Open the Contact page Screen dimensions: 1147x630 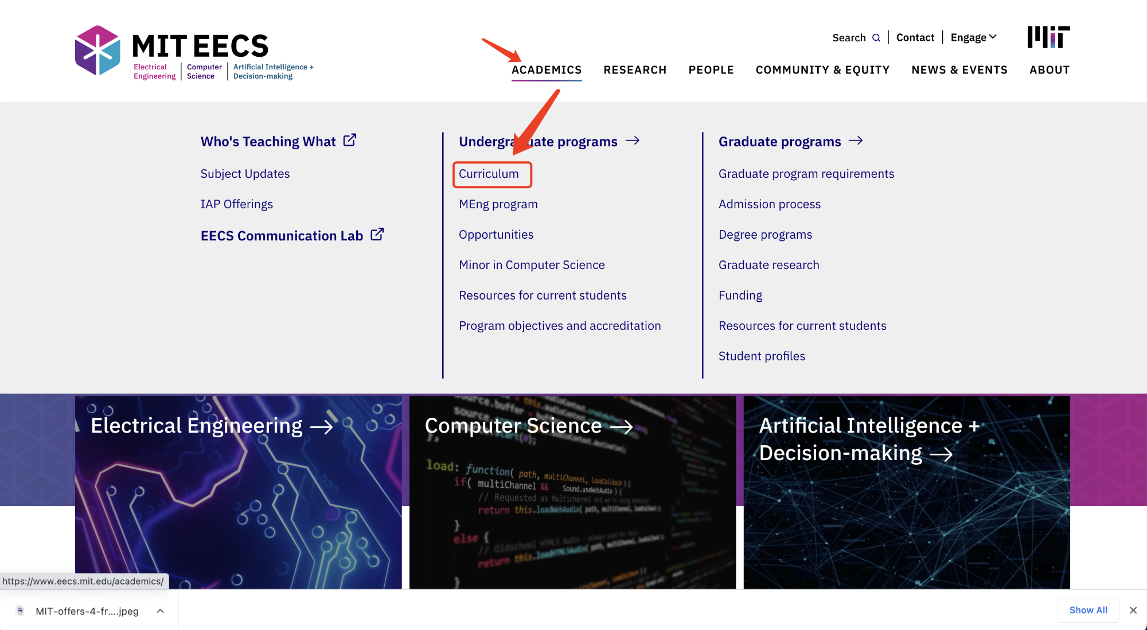click(x=915, y=37)
